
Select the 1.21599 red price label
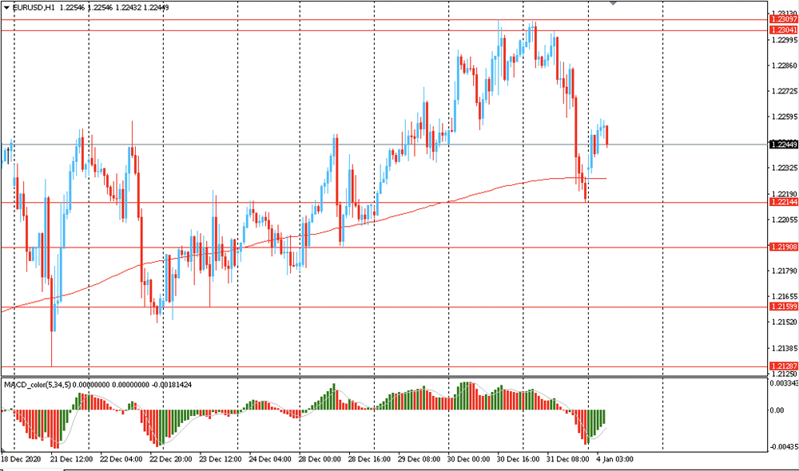(x=784, y=307)
